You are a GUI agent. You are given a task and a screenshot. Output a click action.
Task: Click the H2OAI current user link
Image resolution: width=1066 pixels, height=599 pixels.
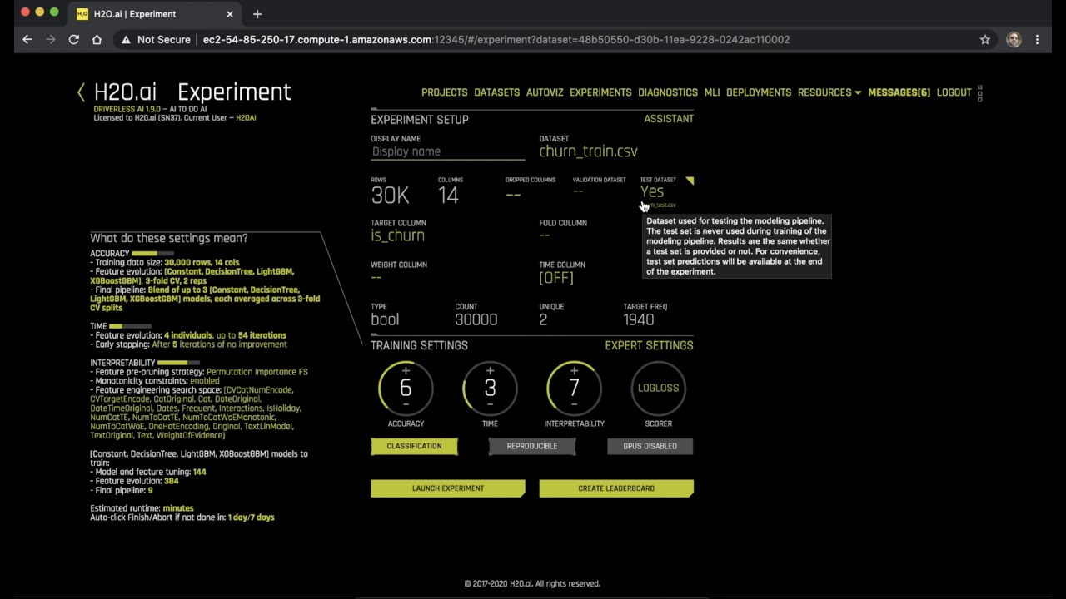tap(246, 118)
